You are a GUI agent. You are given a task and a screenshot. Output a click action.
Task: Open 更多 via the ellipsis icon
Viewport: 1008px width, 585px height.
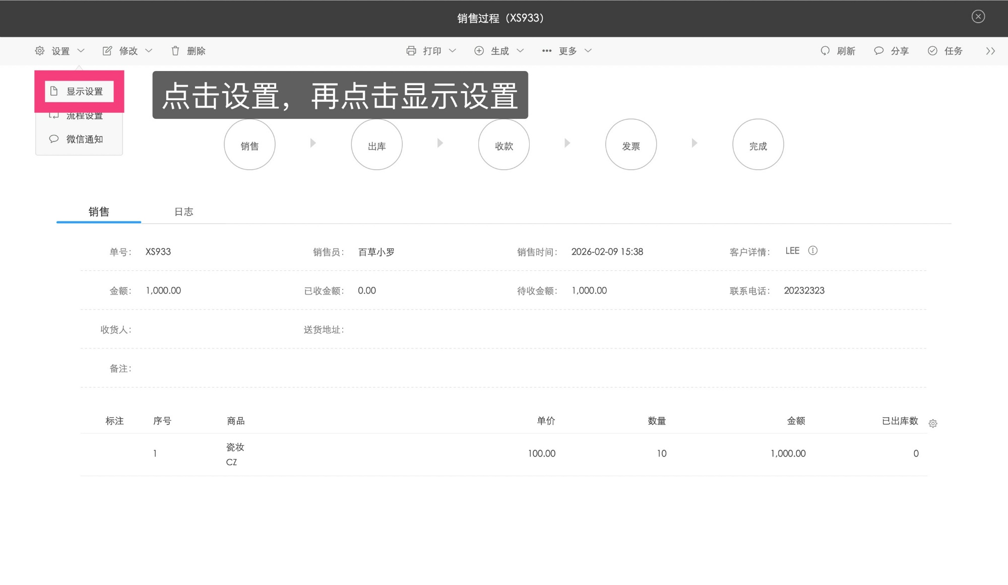click(x=547, y=50)
